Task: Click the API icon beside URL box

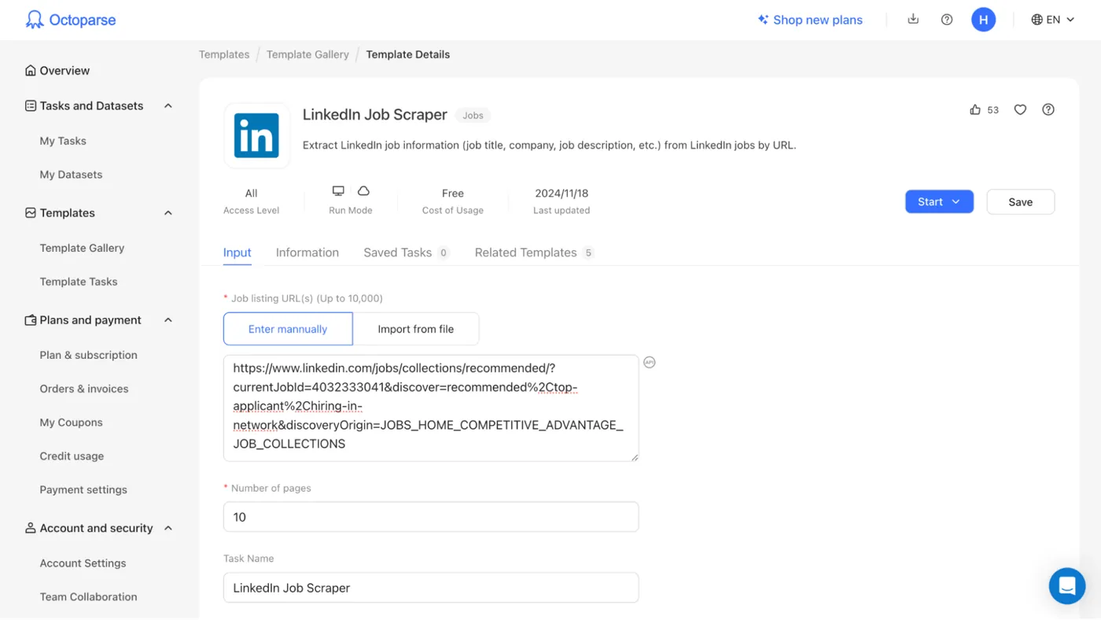Action: [x=649, y=363]
